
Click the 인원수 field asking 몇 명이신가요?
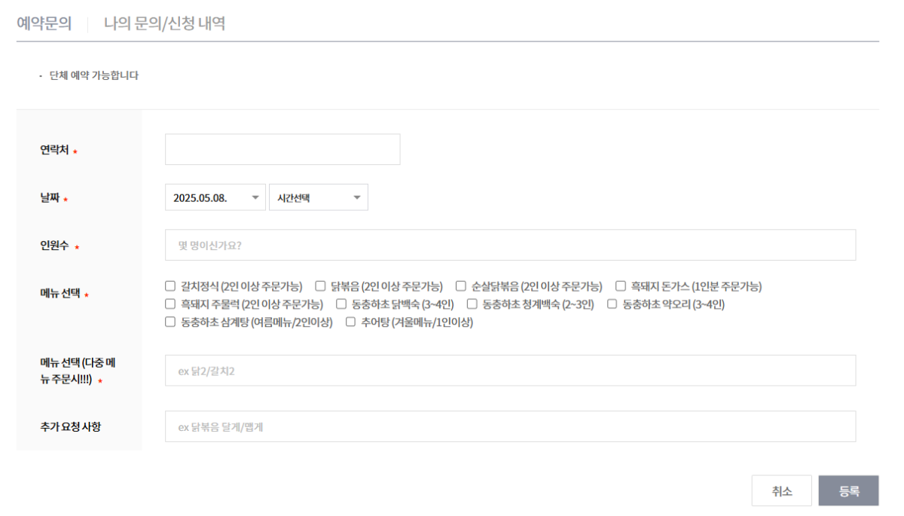click(510, 245)
